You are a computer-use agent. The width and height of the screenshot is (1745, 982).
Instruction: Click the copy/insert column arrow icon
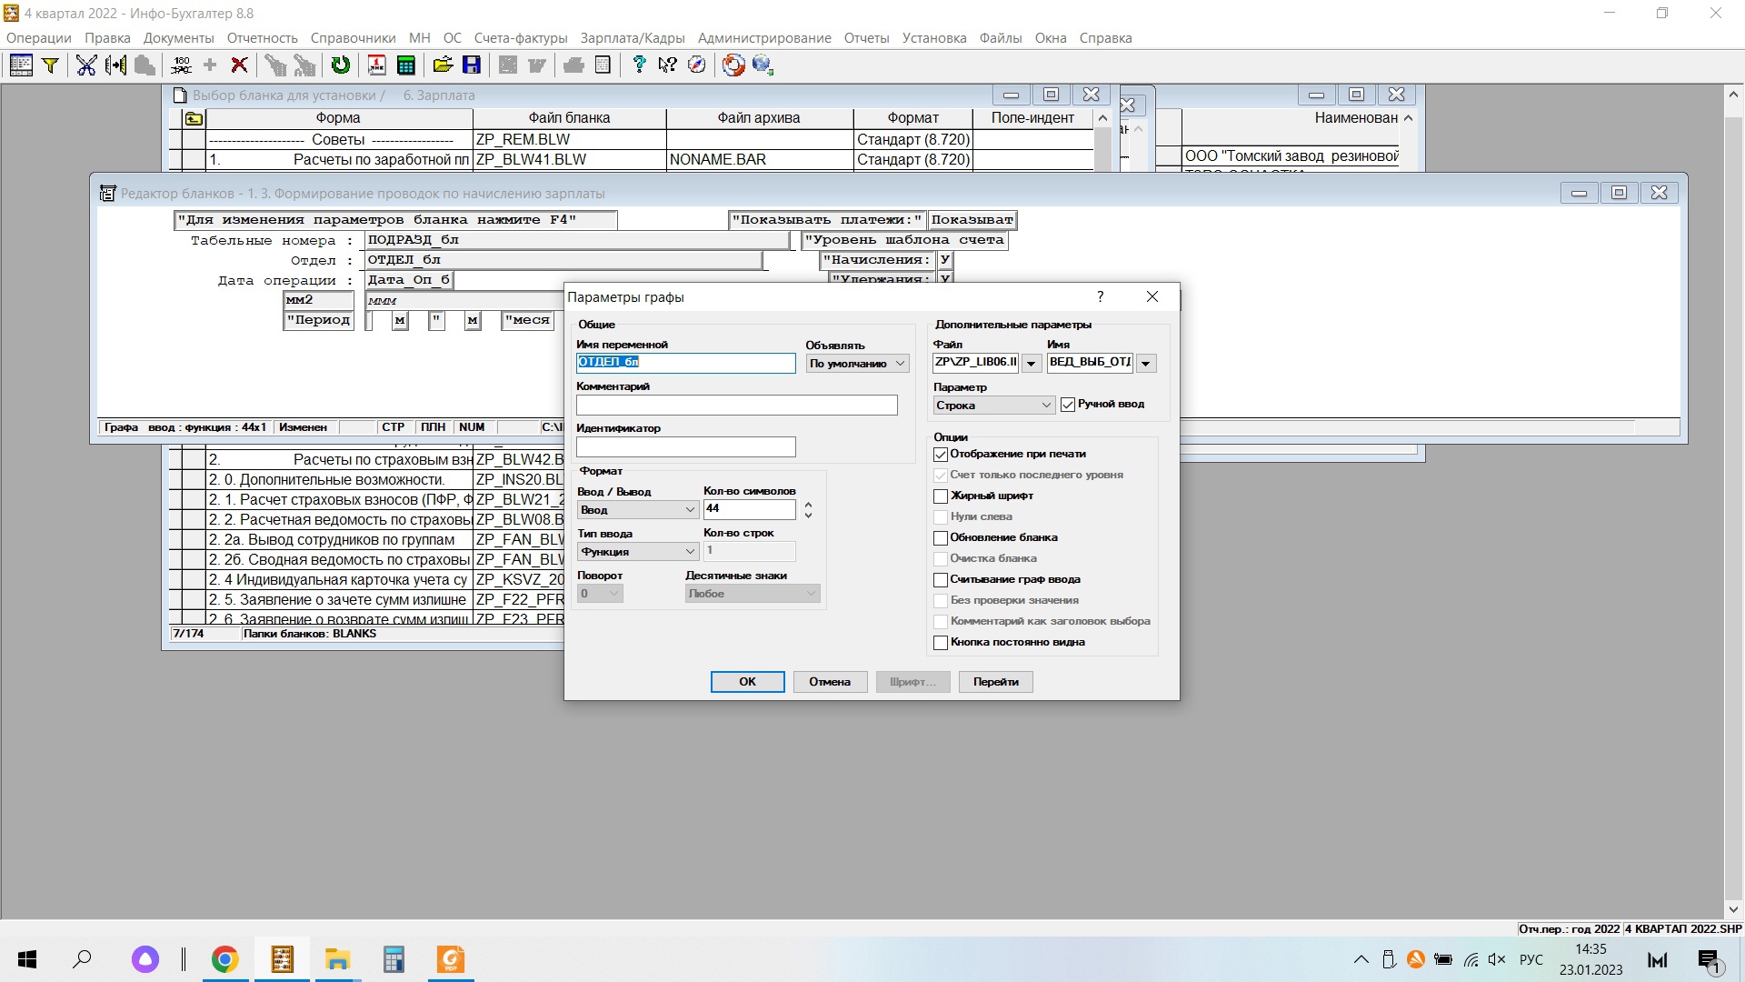point(115,65)
